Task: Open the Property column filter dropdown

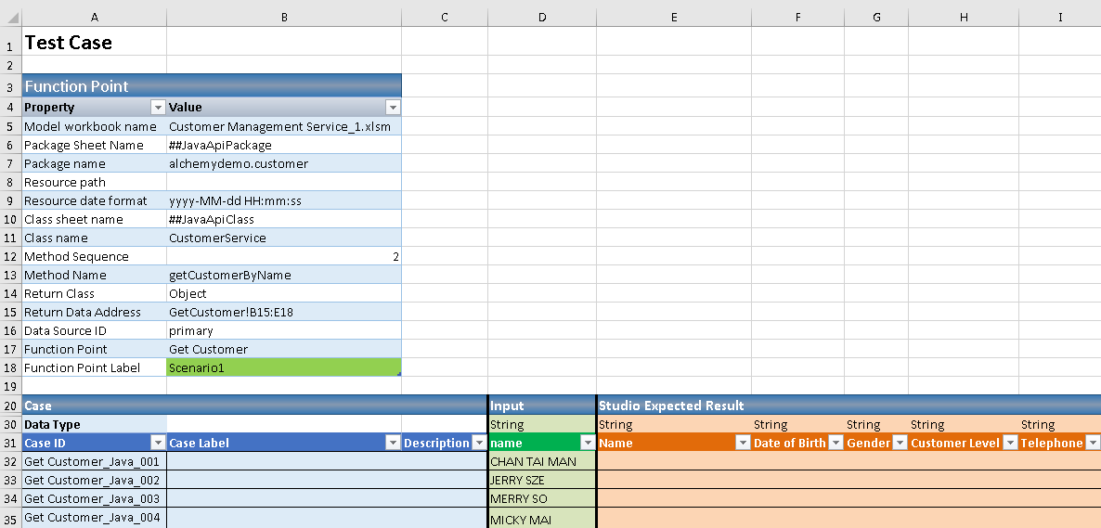Action: [x=157, y=108]
